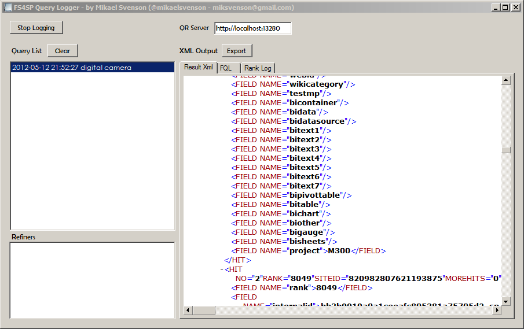Click the 'bitext1' field line
Image resolution: width=524 pixels, height=329 pixels.
281,131
